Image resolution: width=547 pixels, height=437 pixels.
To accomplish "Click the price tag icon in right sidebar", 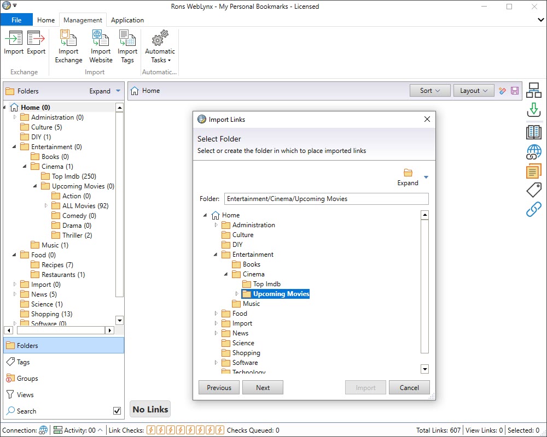I will (x=533, y=190).
